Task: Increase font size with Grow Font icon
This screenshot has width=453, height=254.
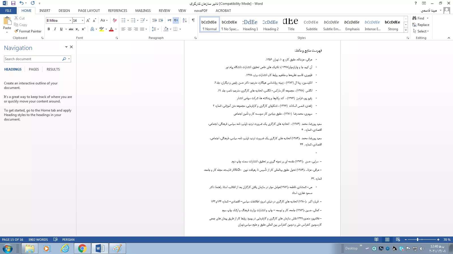Action: tap(88, 20)
